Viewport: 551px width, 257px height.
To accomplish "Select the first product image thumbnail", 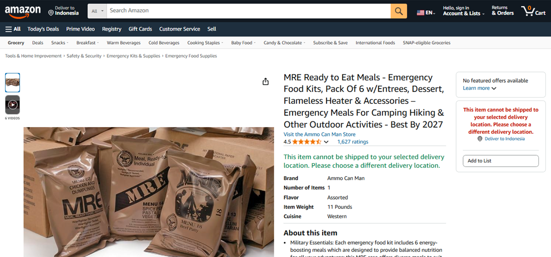I will point(13,83).
